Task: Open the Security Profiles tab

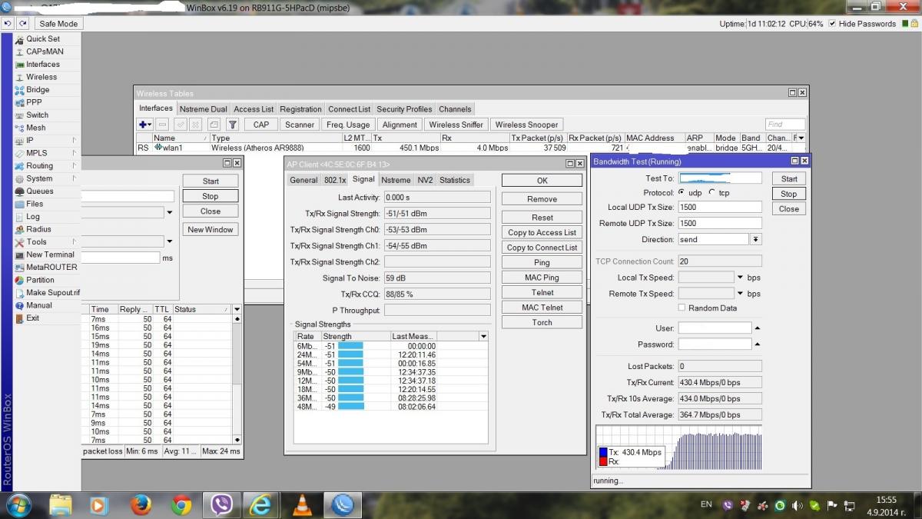Action: [x=403, y=109]
